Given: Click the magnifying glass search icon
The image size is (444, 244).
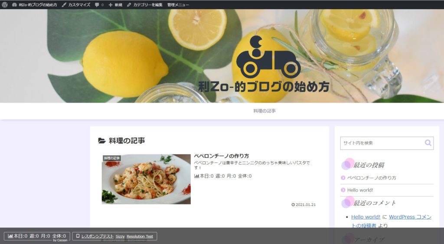Looking at the screenshot, I should [428, 143].
